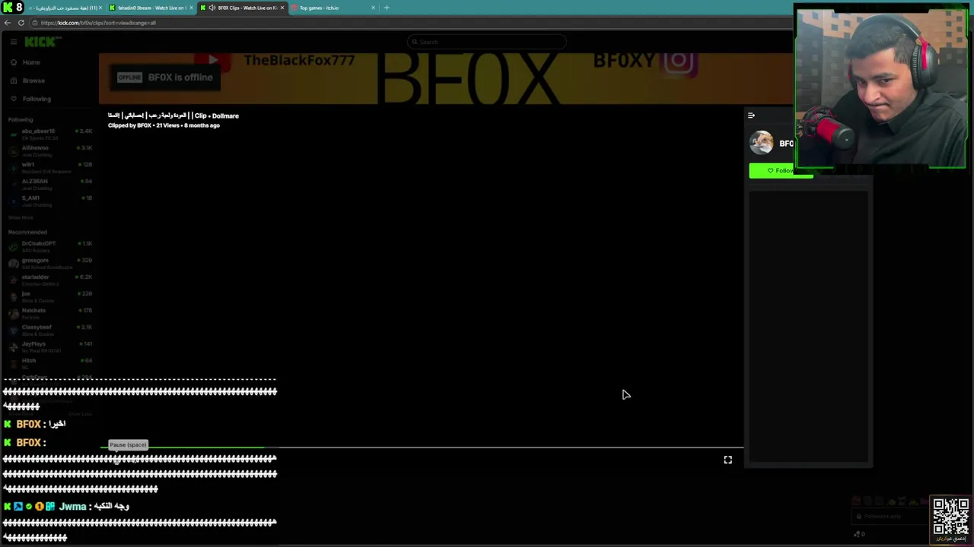Close the fahadin0 Stream tab
Image resolution: width=974 pixels, height=547 pixels.
(191, 8)
